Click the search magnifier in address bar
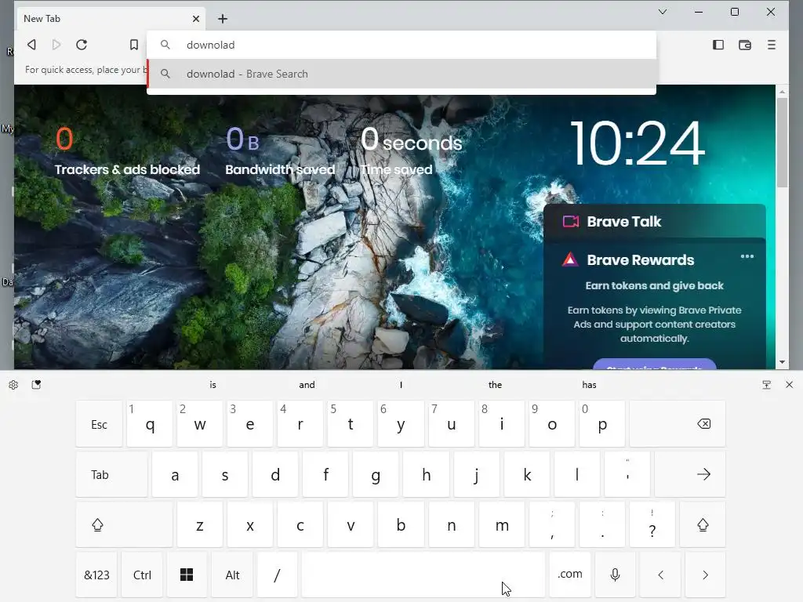 coord(165,45)
